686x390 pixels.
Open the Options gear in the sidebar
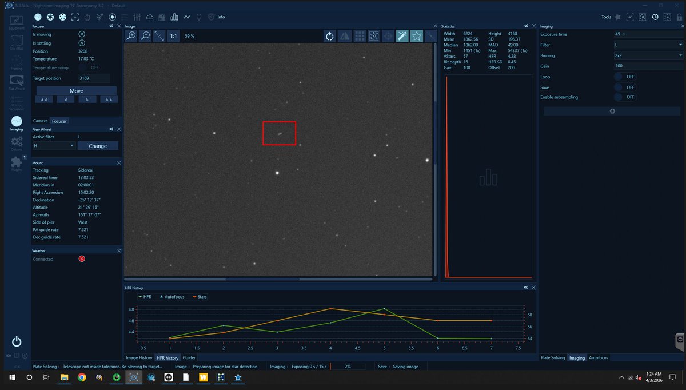[x=17, y=143]
